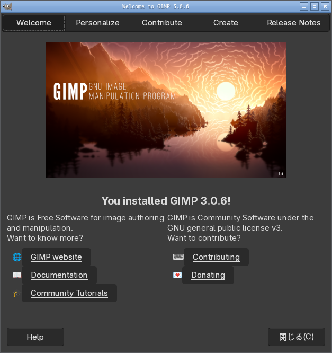Click the Wilber GIMP icon in title bar
The height and width of the screenshot is (353, 332).
(x=7, y=6)
